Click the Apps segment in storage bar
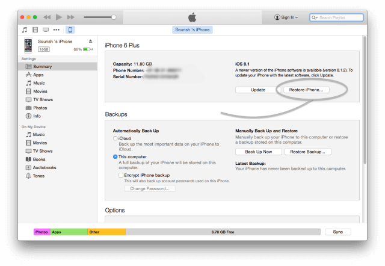The width and height of the screenshot is (385, 266). point(69,232)
